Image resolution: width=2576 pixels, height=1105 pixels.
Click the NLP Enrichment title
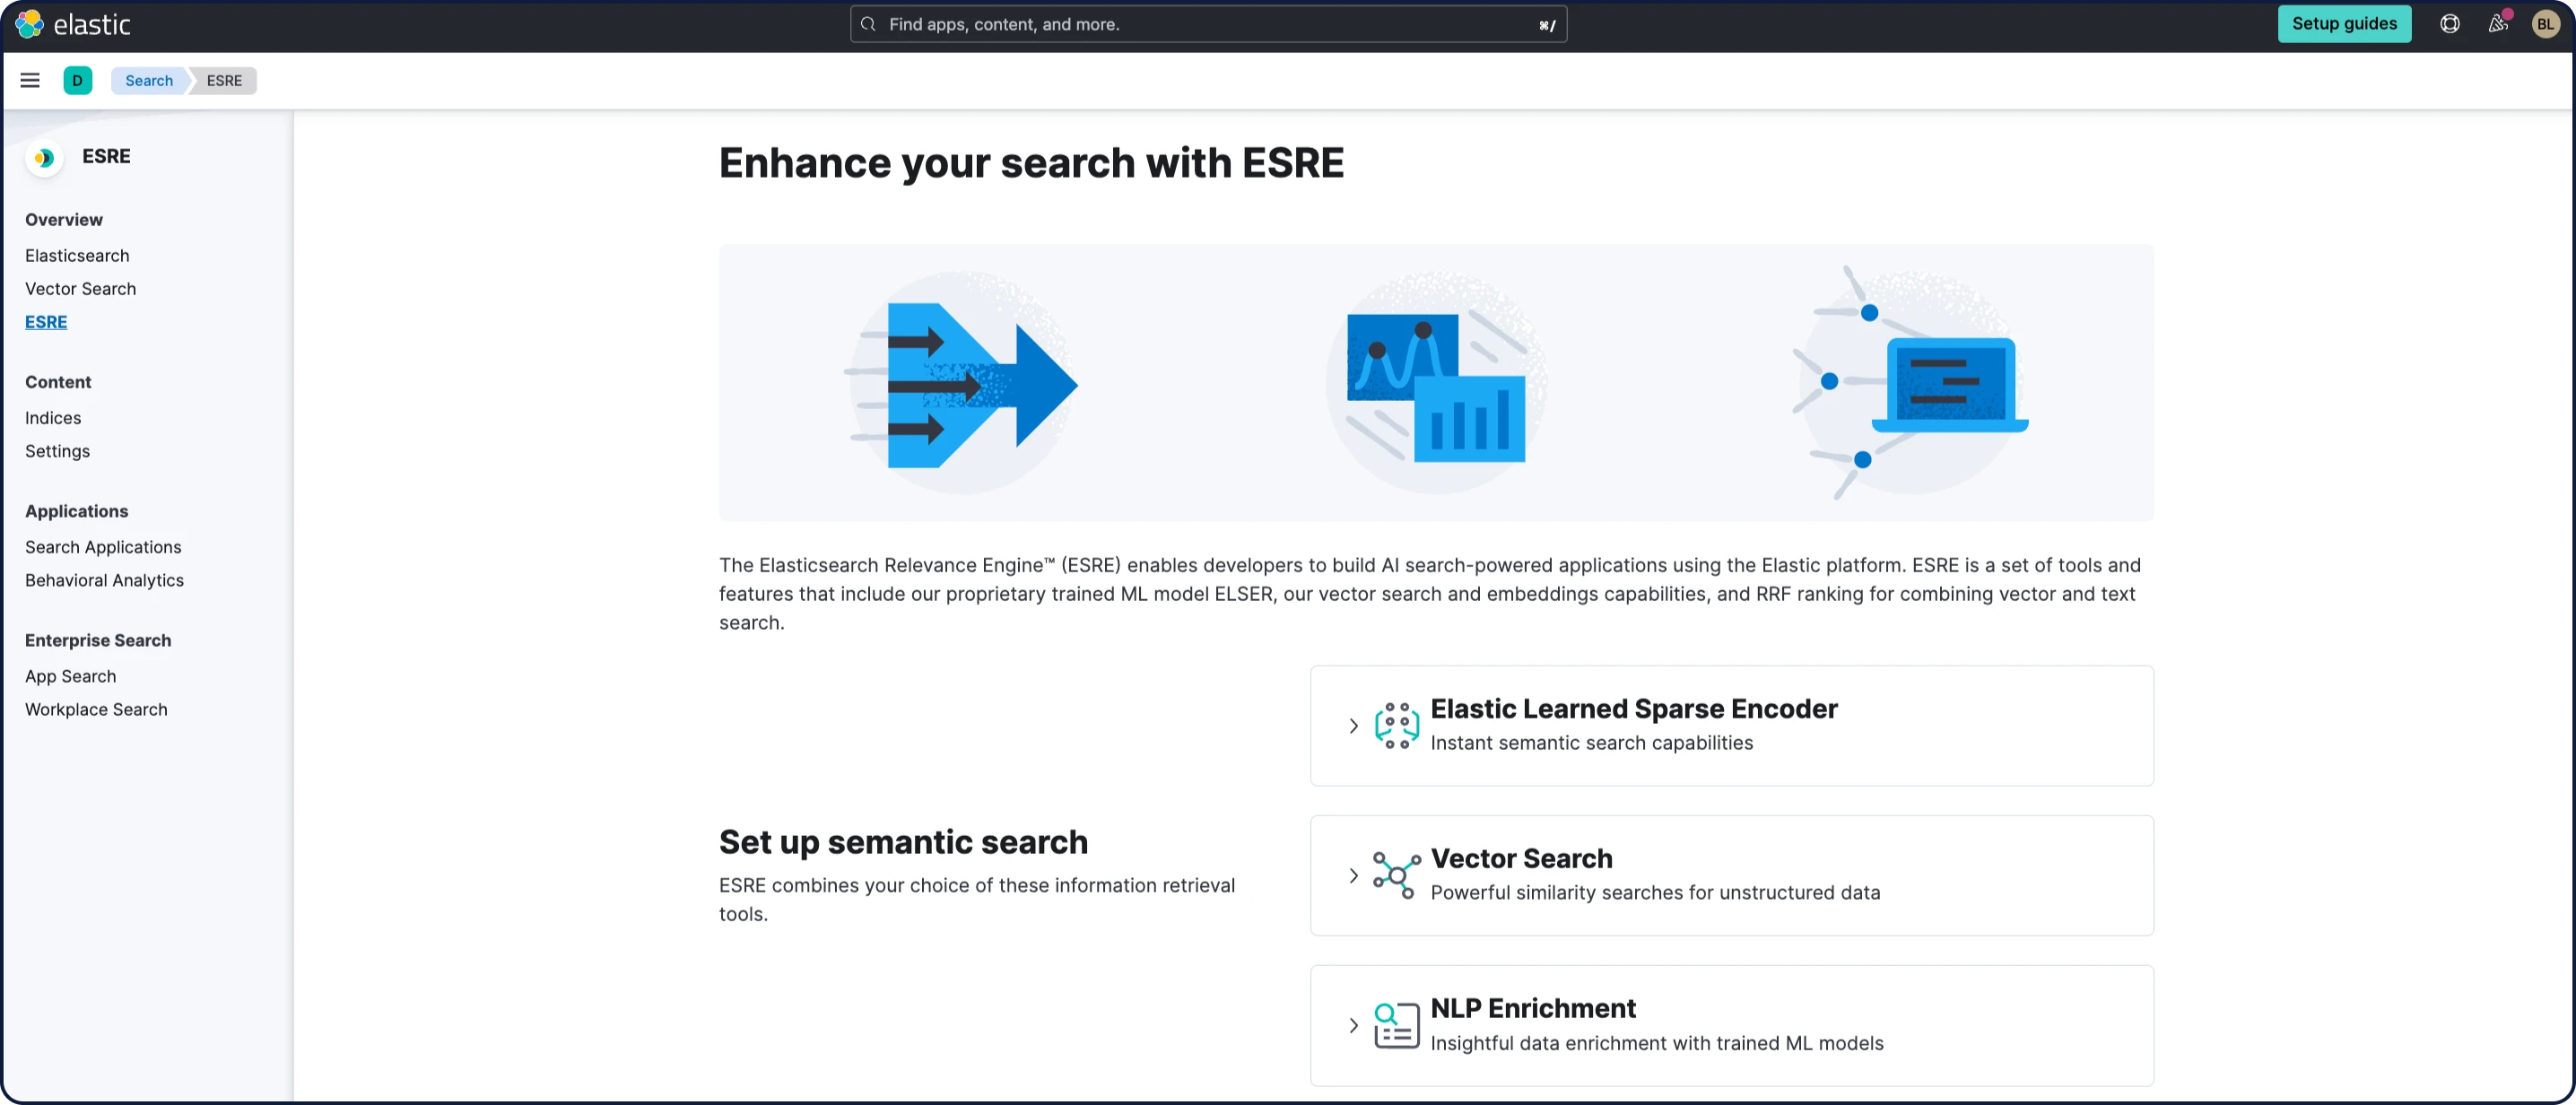[x=1533, y=1008]
